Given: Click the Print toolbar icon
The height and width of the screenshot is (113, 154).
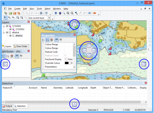Looking at the screenshot, I should point(41,13).
